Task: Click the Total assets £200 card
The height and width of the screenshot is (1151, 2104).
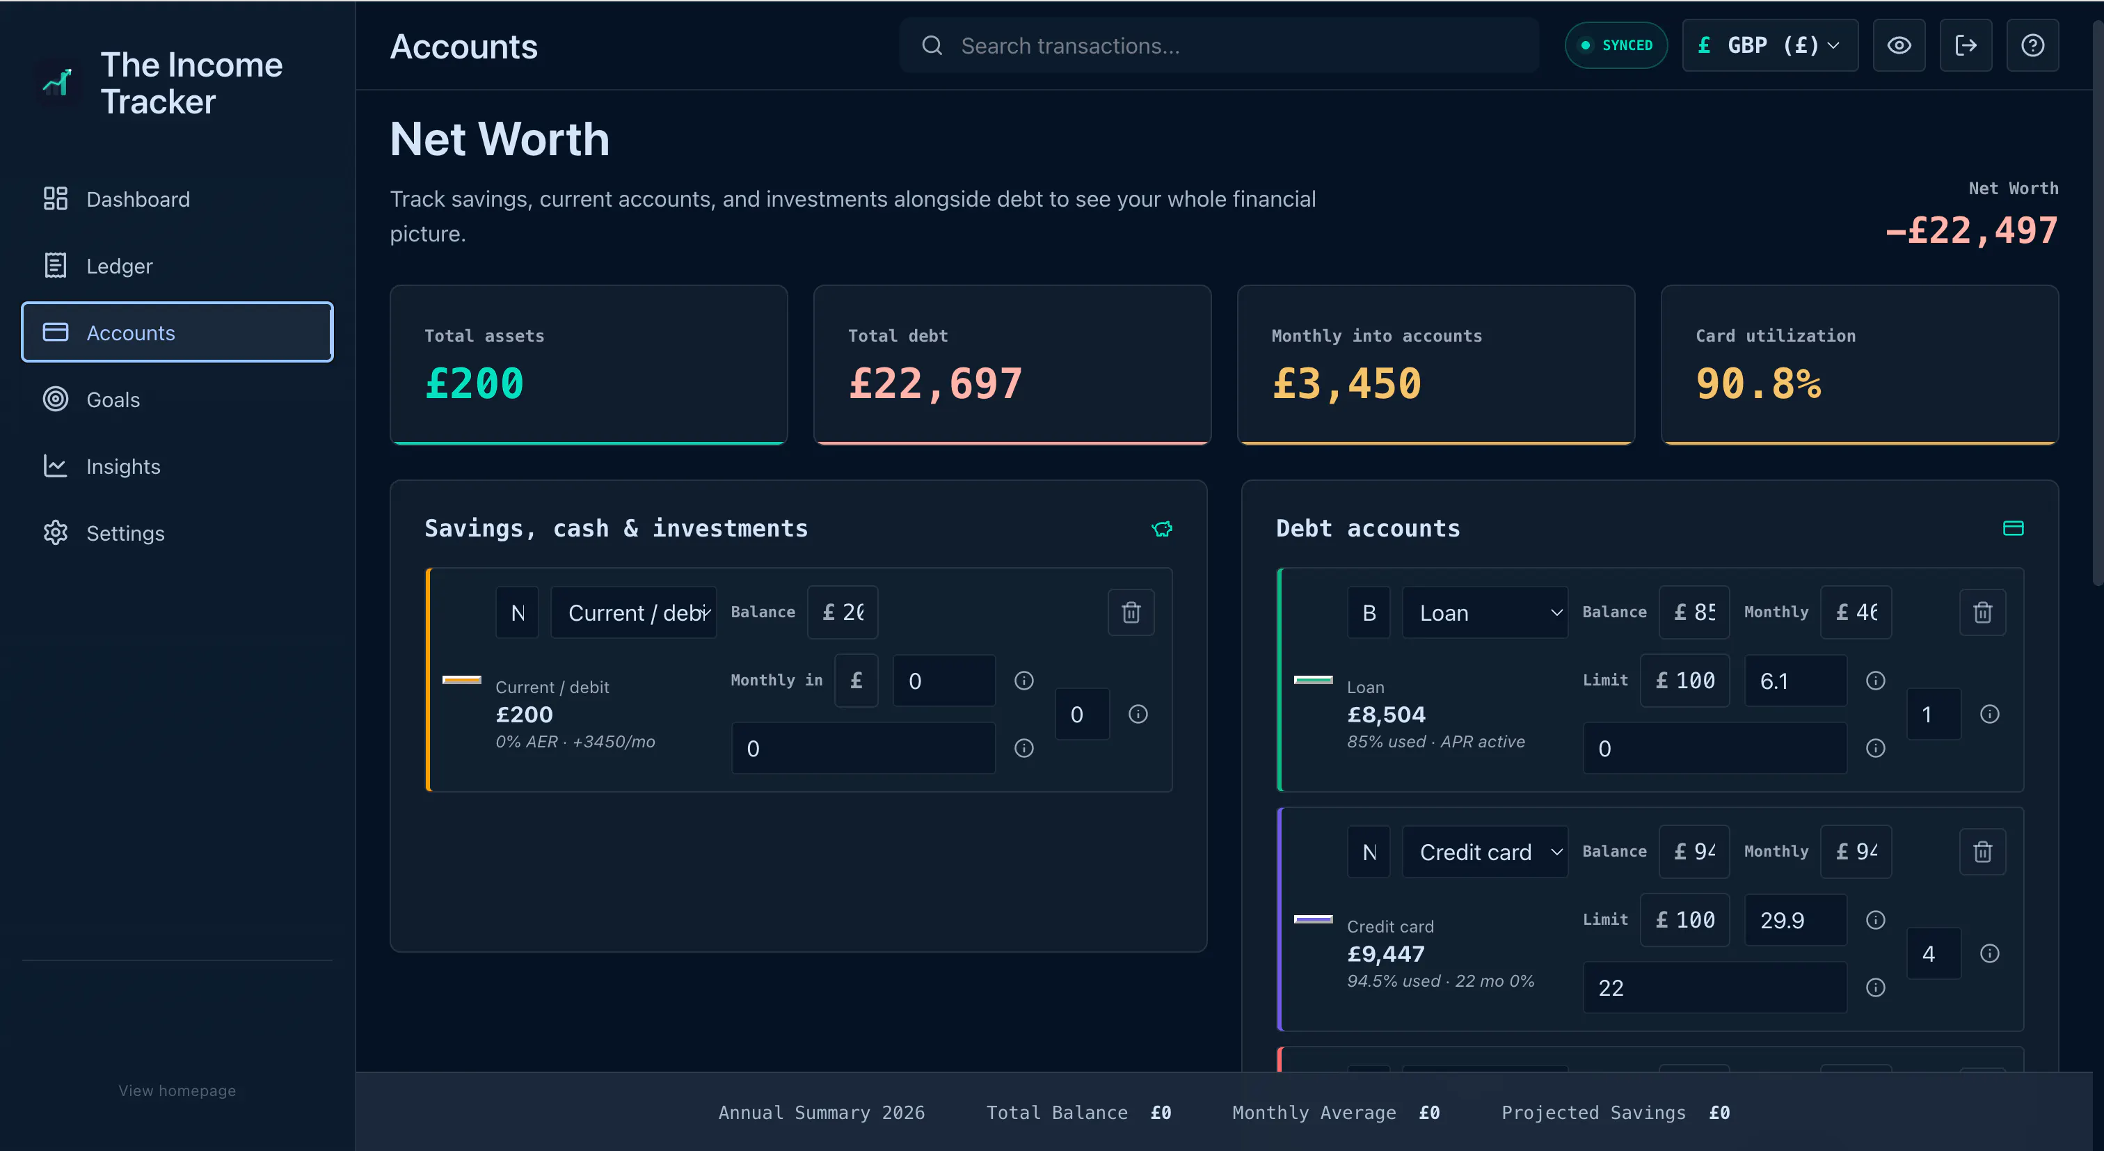Action: click(589, 365)
